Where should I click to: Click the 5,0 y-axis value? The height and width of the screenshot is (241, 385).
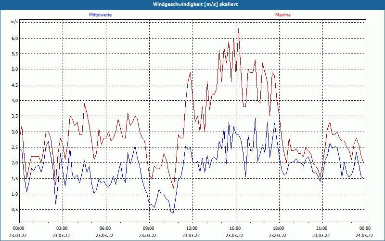(15, 69)
